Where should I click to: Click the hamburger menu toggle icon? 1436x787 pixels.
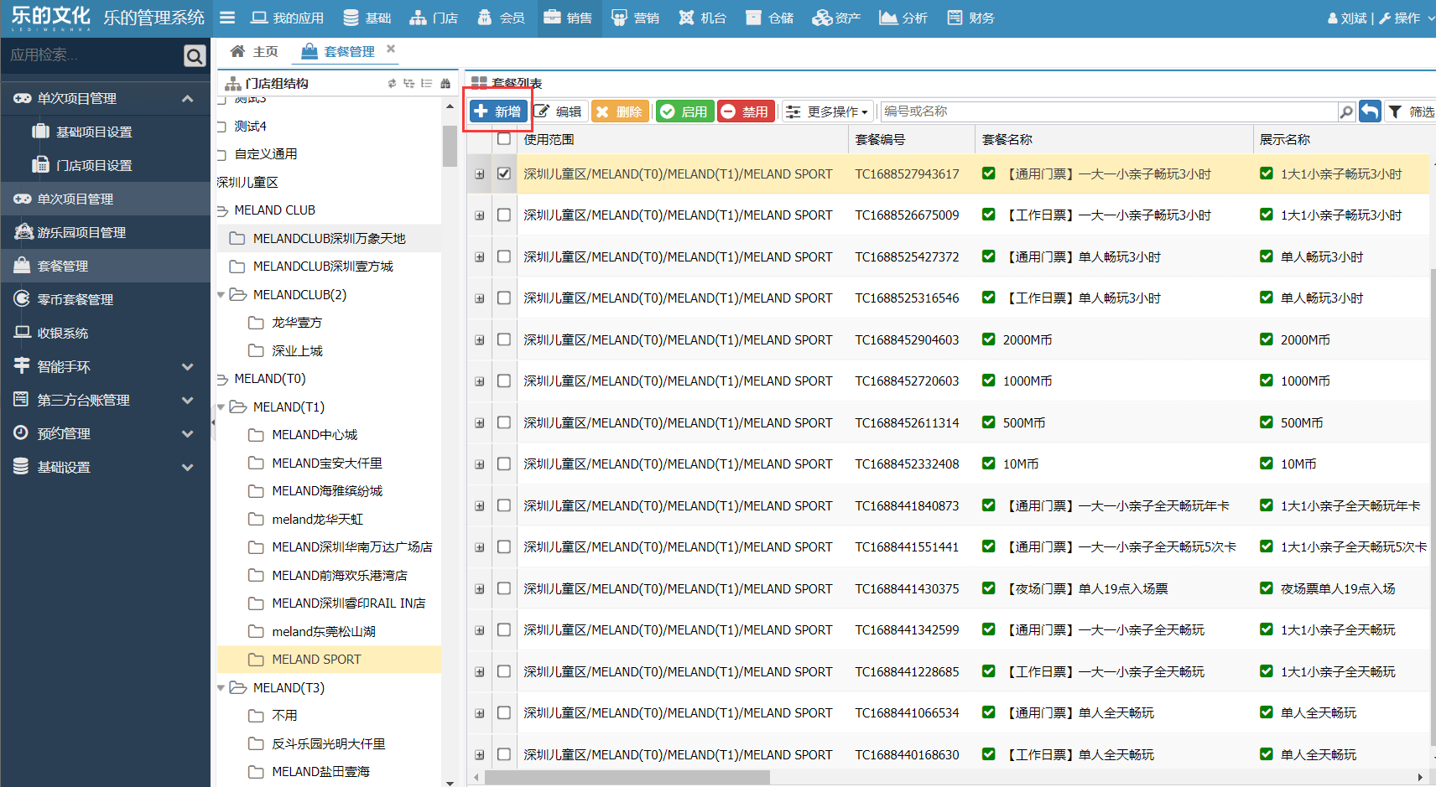227,18
